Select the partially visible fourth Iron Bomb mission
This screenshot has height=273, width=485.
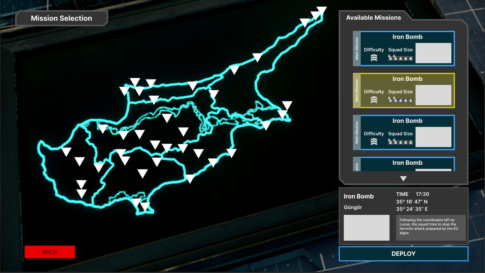pyautogui.click(x=404, y=164)
